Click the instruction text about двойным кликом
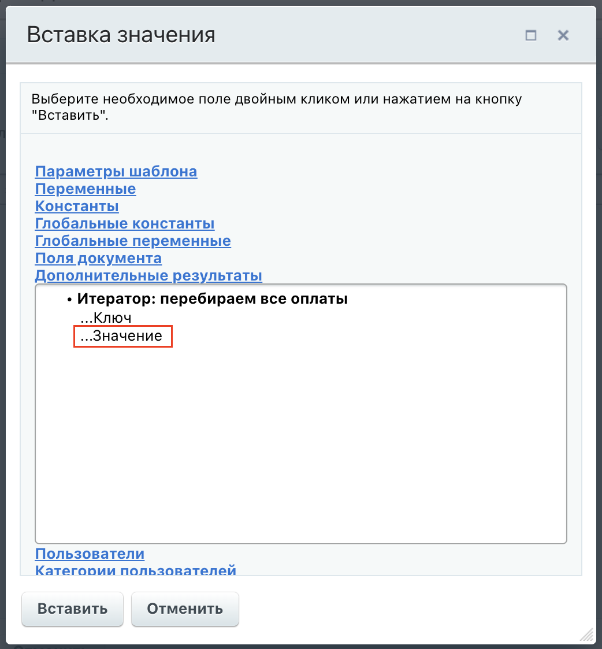 [277, 107]
